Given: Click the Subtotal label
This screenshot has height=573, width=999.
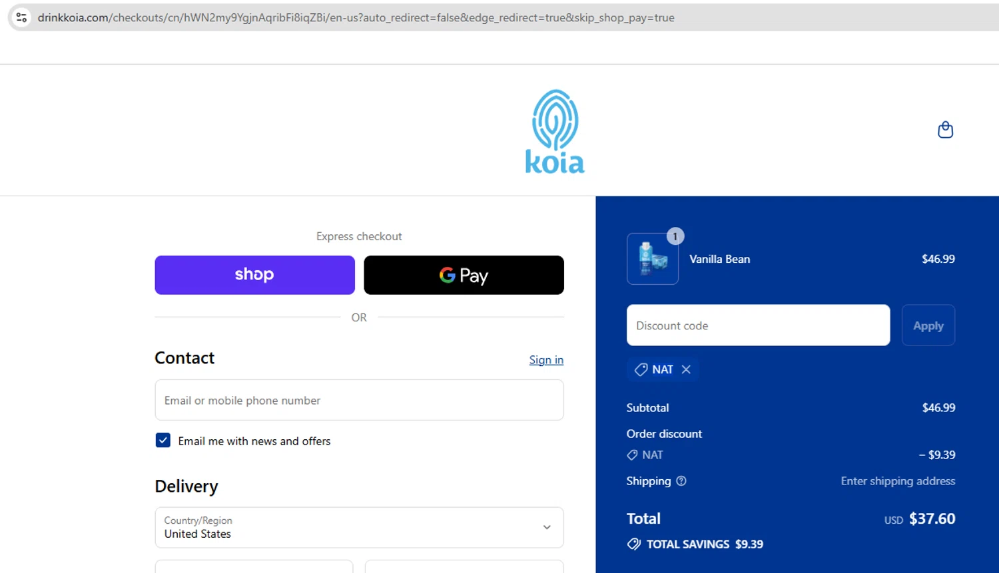Looking at the screenshot, I should [x=647, y=408].
